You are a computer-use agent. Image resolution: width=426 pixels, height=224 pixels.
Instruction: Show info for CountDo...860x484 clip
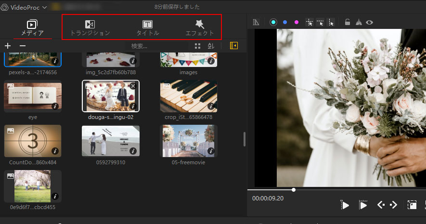55,151
